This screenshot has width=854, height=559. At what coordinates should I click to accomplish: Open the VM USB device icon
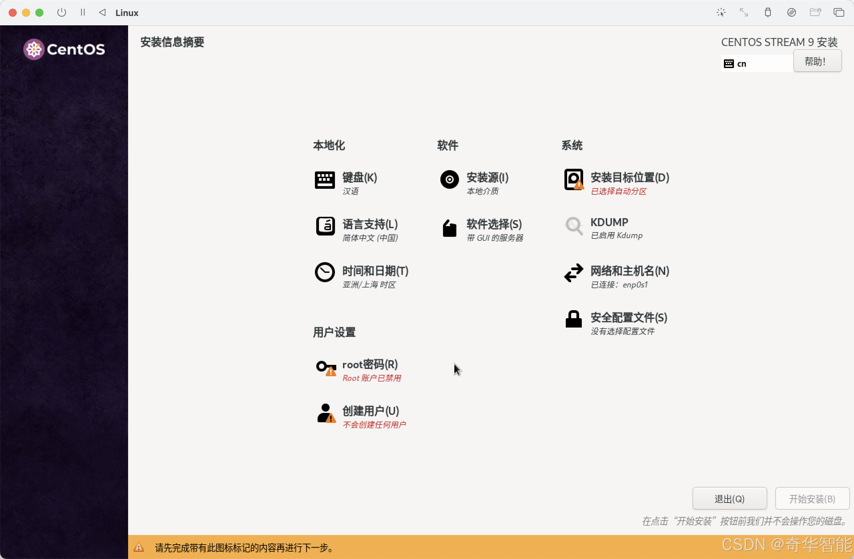(x=767, y=13)
